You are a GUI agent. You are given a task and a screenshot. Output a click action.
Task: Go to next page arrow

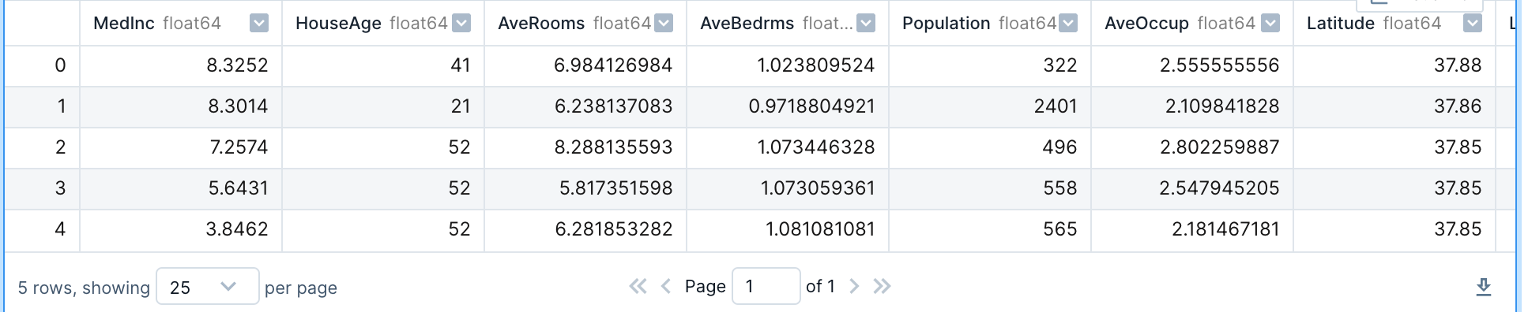coord(853,286)
